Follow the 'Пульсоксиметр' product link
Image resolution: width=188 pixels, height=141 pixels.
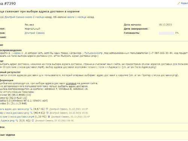click(x=93, y=53)
